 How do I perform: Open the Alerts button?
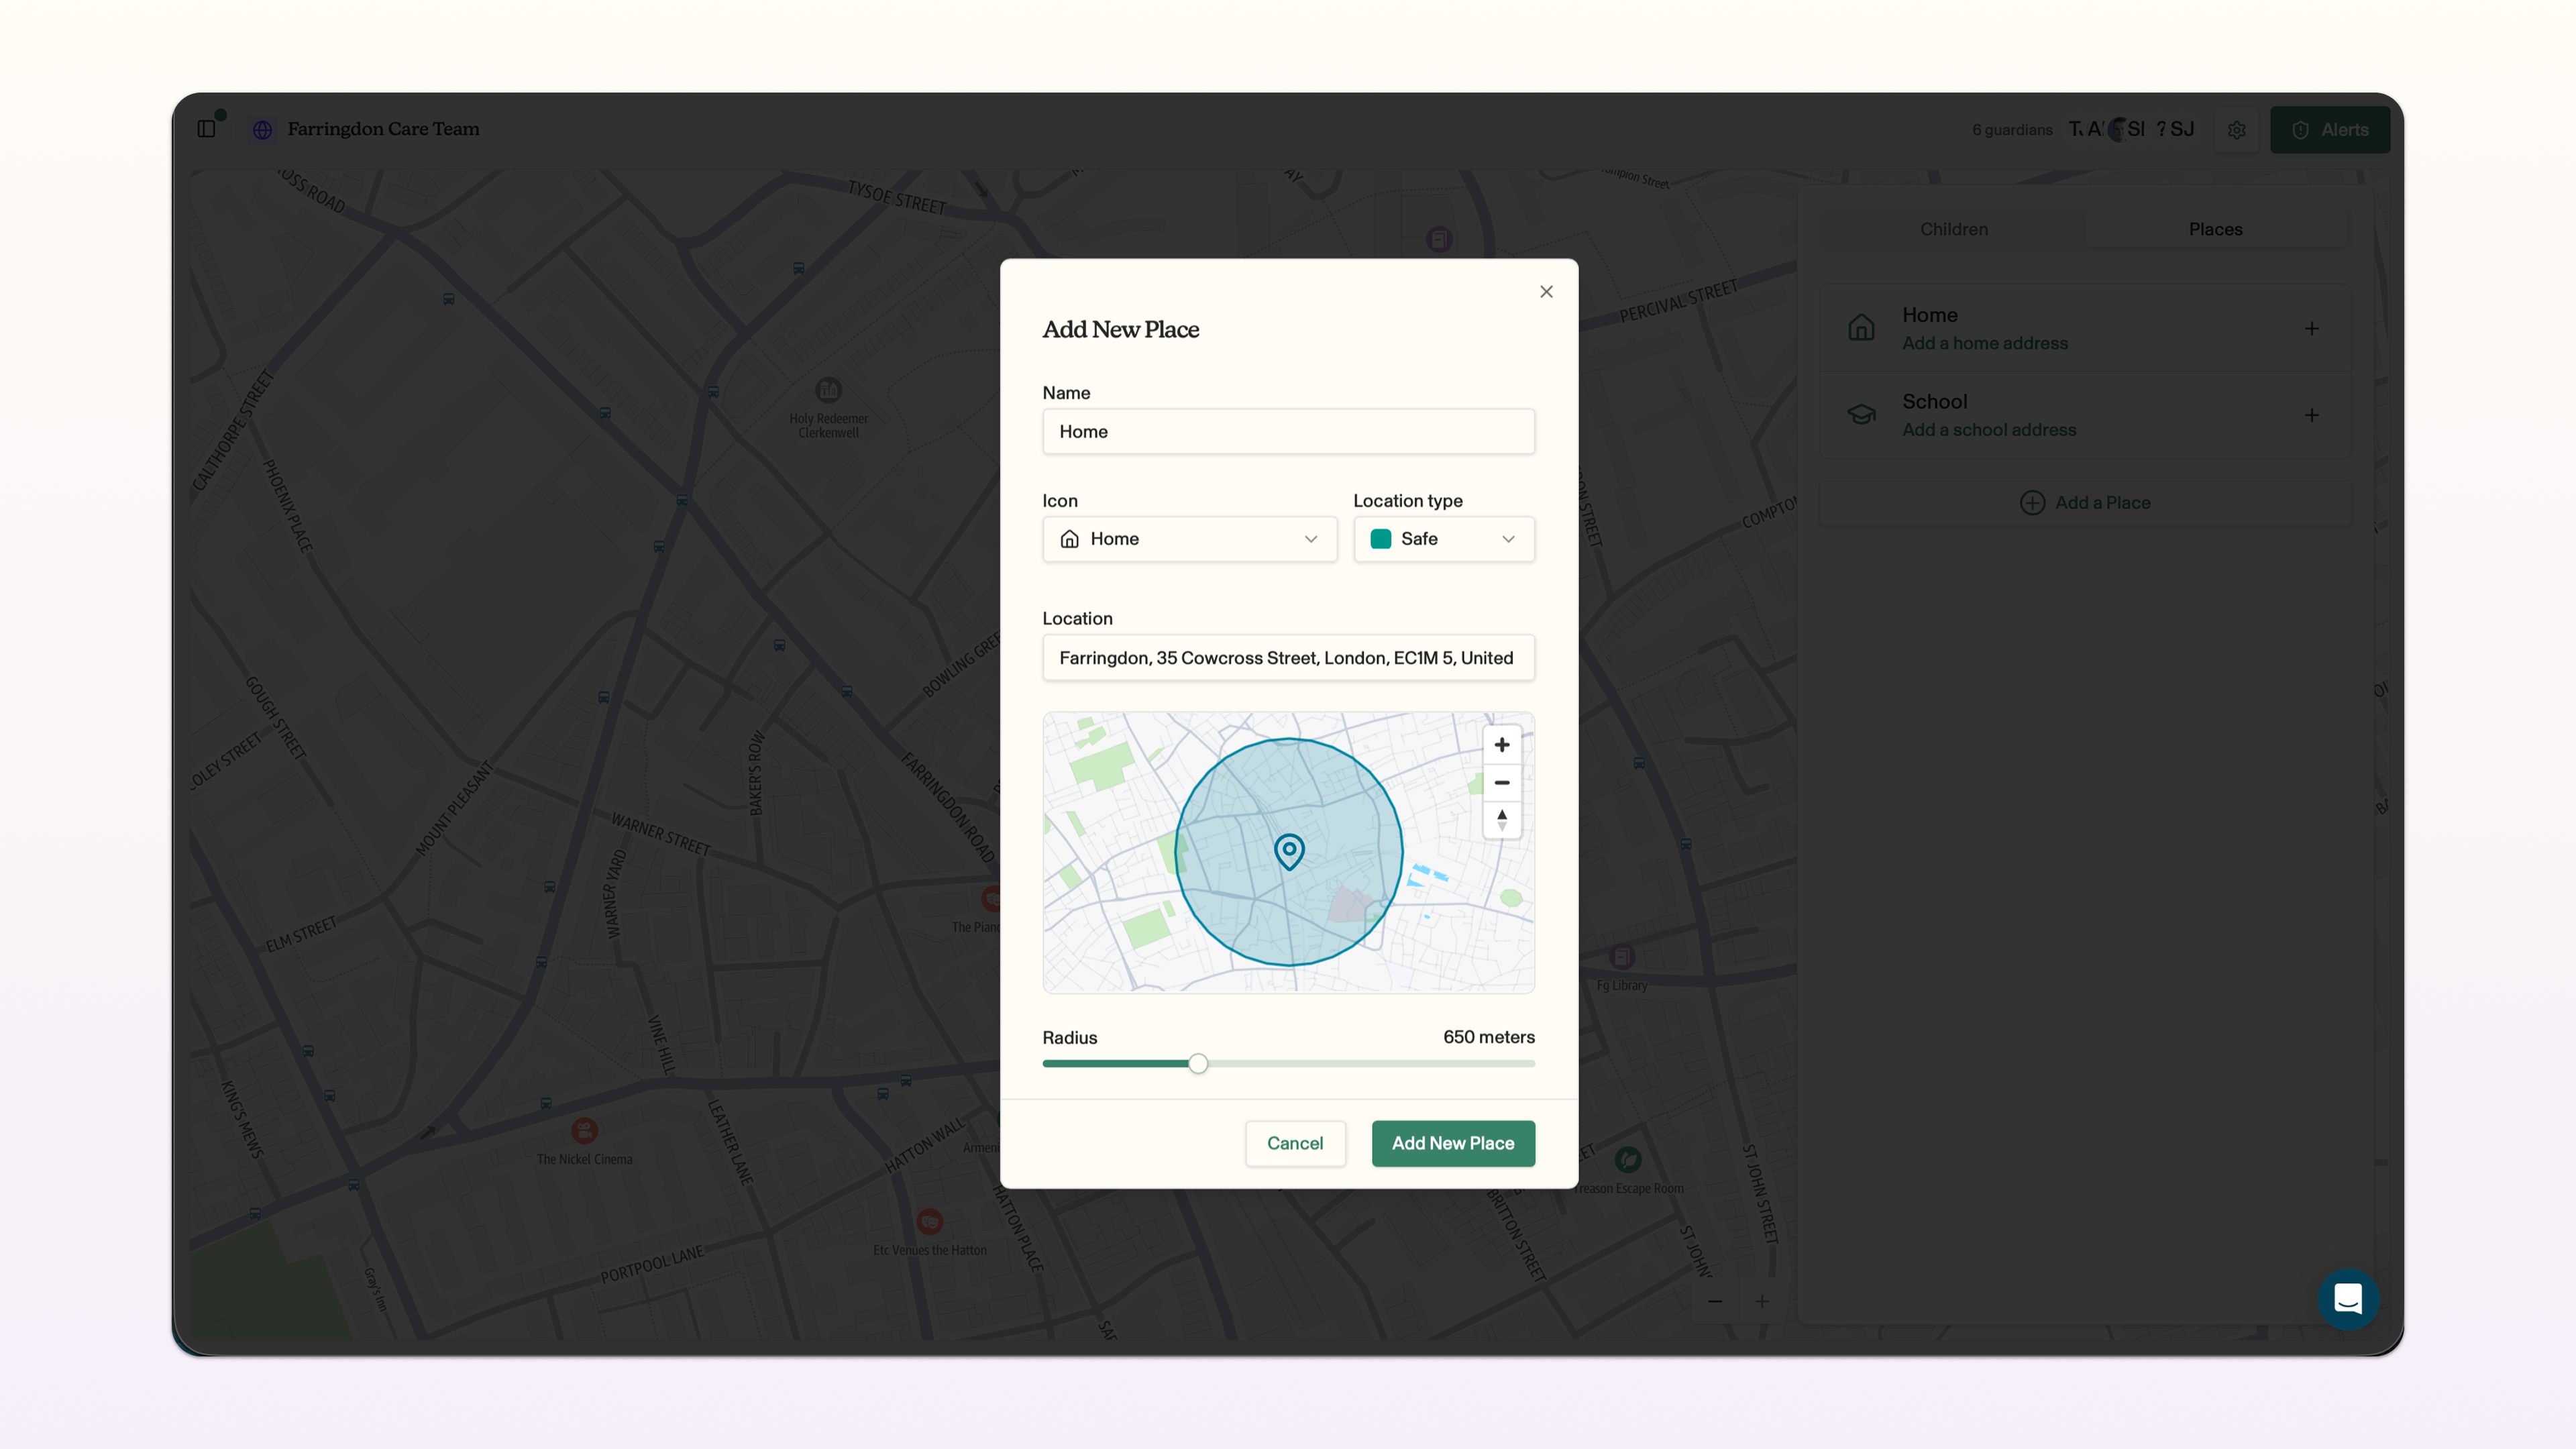pyautogui.click(x=2329, y=130)
